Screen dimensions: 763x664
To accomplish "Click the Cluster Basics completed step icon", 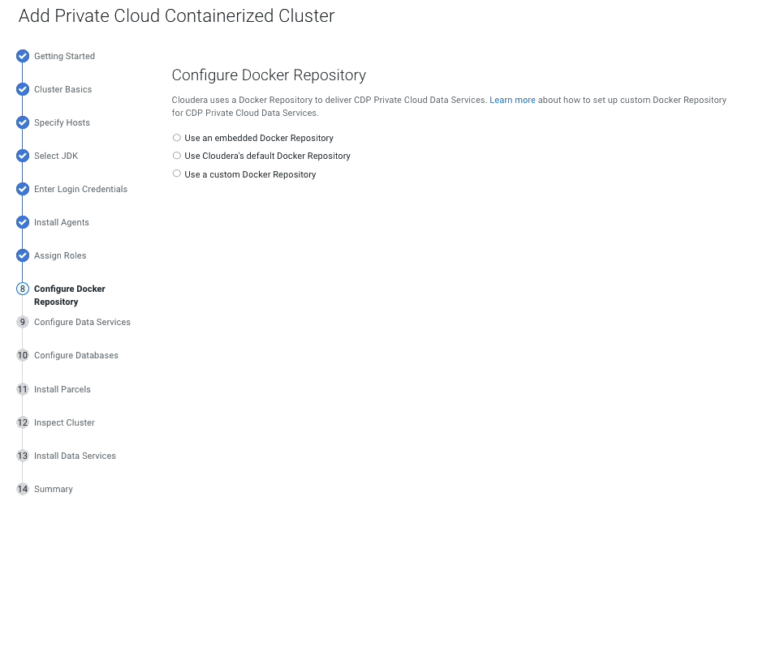I will (23, 90).
